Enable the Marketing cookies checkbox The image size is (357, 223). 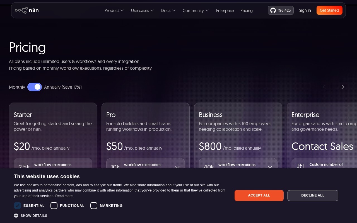point(94,206)
